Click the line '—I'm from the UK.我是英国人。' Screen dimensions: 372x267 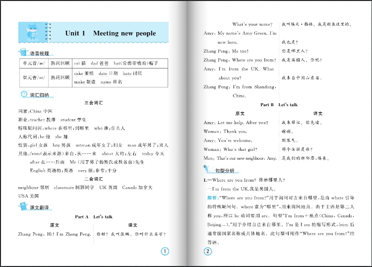click(242, 189)
